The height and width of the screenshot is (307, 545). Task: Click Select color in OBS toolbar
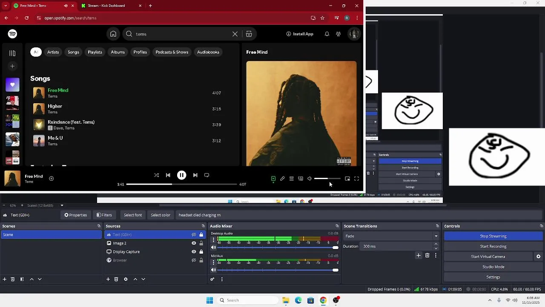161,215
